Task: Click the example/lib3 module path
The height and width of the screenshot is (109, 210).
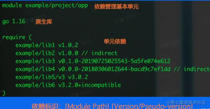Action: pyautogui.click(x=35, y=61)
